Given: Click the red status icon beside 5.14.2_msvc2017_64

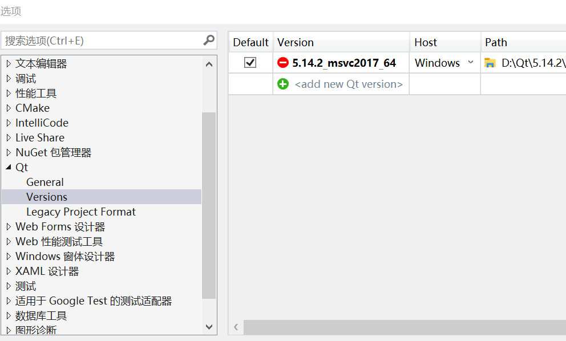Looking at the screenshot, I should [284, 63].
